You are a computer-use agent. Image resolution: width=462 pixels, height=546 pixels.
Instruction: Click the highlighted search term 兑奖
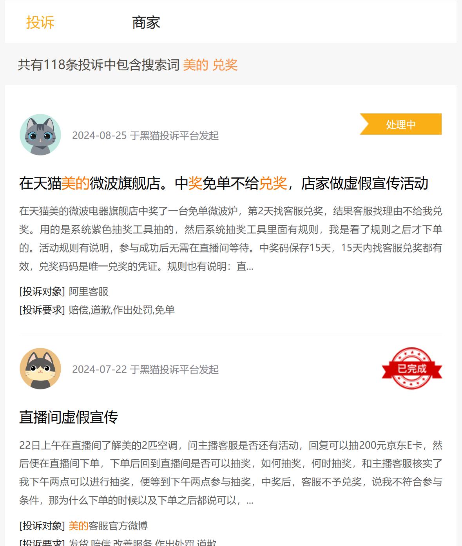coord(225,65)
